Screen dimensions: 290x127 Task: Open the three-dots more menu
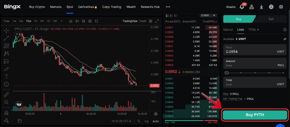168,7
